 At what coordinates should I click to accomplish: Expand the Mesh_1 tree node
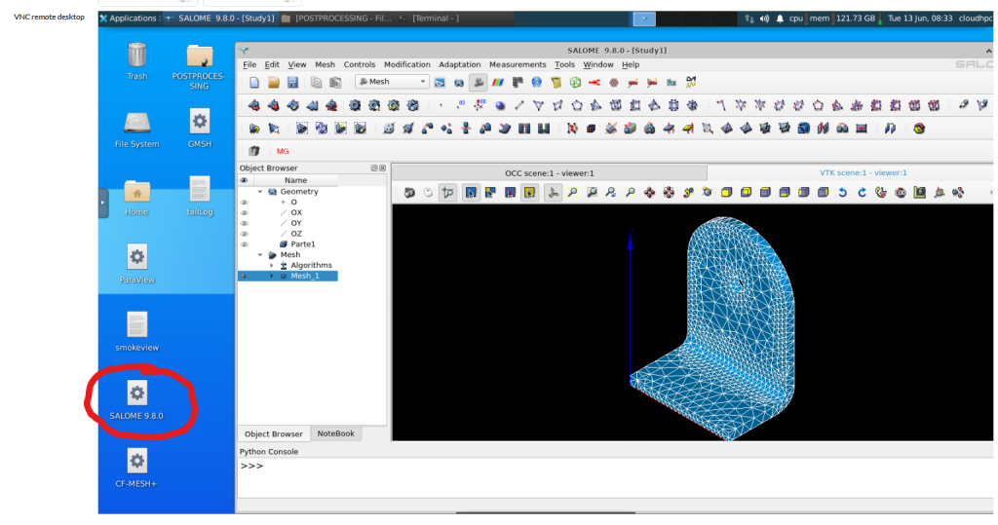(x=272, y=277)
